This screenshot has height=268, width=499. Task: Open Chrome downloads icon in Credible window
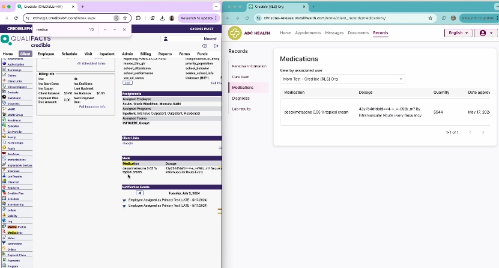(162, 18)
